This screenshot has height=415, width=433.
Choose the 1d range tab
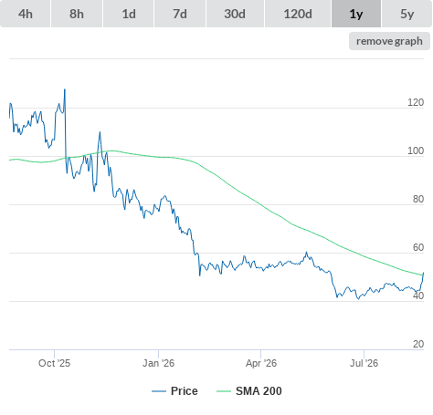(x=129, y=14)
